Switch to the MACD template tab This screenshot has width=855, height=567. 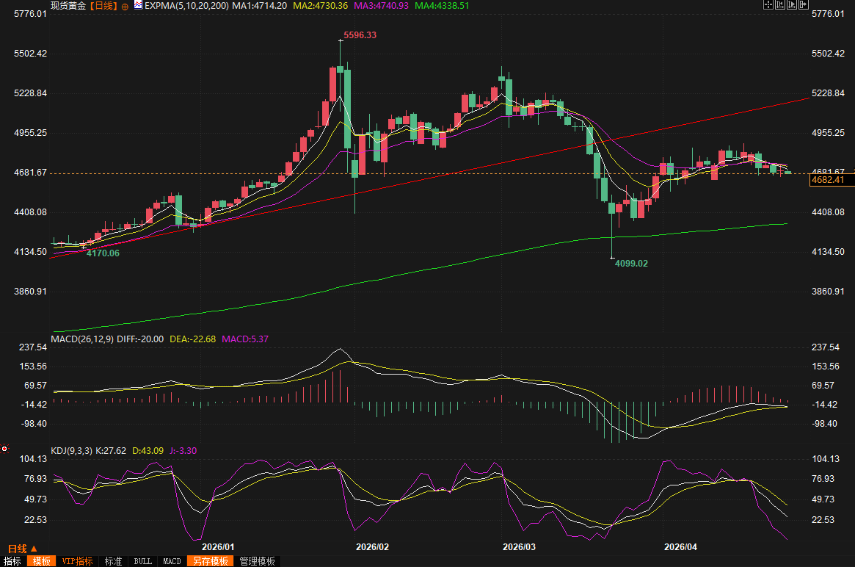[172, 561]
